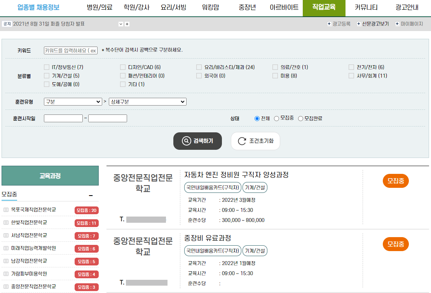Click the plus icon beside 신문광고보기
Viewport: 431px width, 293px height.
tap(358, 24)
